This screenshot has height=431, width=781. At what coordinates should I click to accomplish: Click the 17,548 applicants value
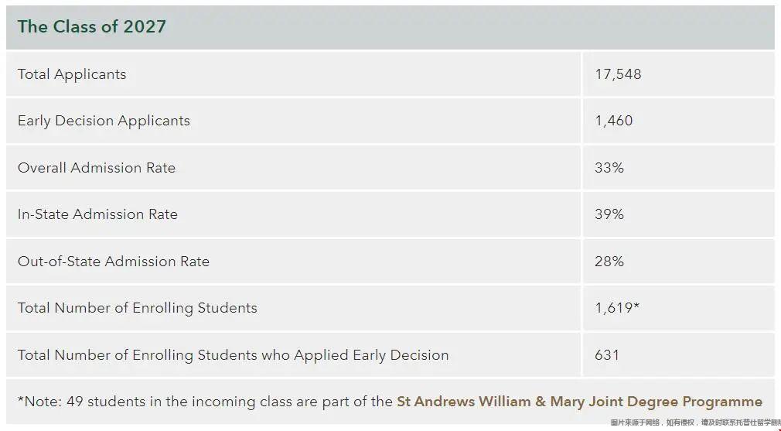[618, 74]
